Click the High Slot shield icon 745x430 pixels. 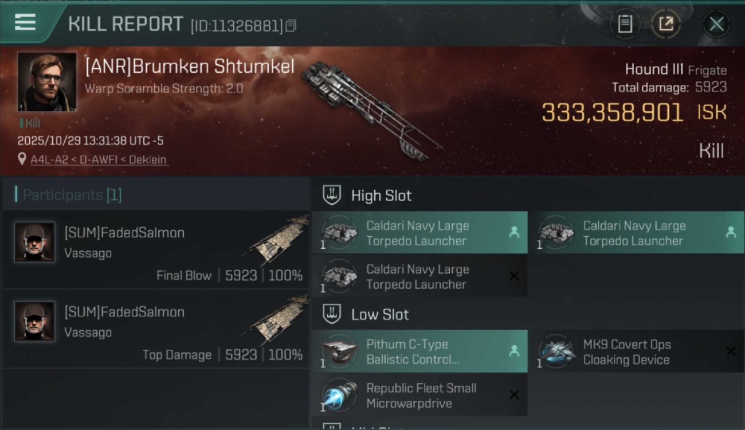pos(332,195)
